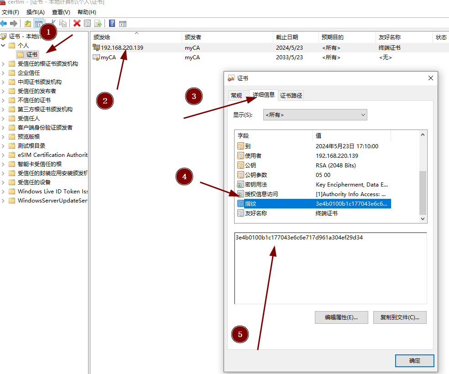Screen dimensions: 449x374
Task: Click the certificate icon beside 192.168.220.139
Action: tap(96, 47)
